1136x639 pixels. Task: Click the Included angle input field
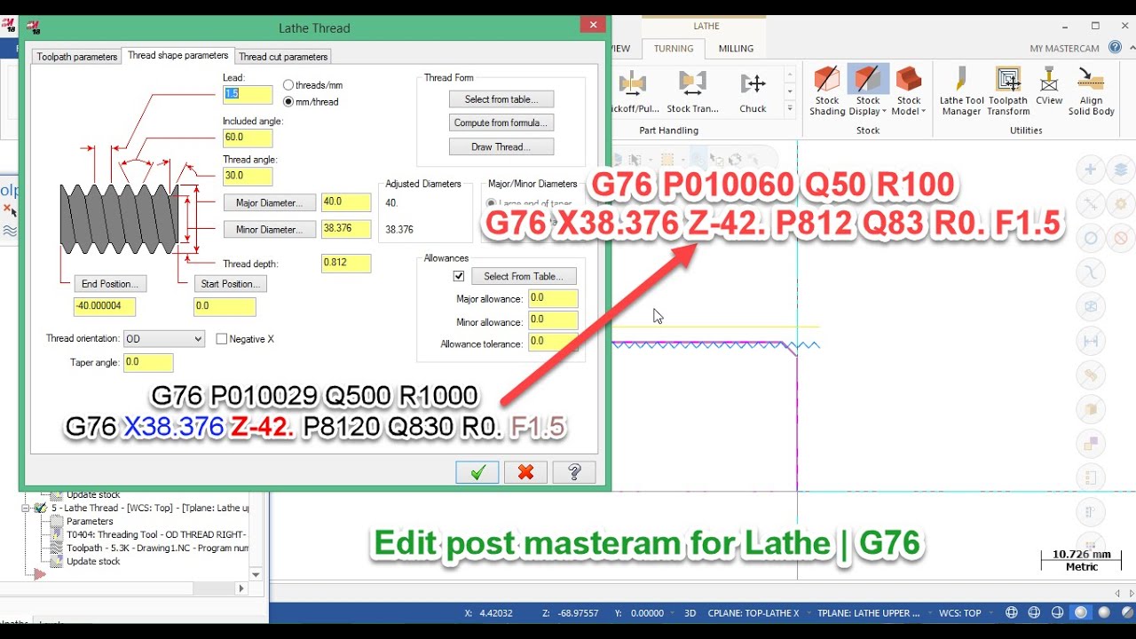(248, 138)
